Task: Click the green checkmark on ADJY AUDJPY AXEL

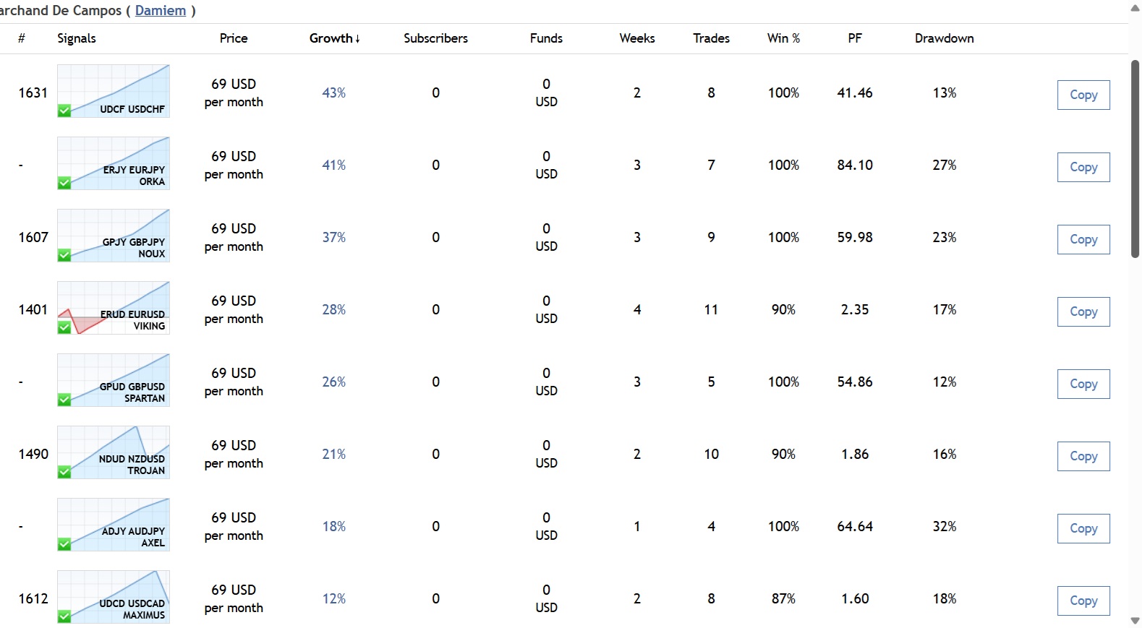Action: (64, 544)
